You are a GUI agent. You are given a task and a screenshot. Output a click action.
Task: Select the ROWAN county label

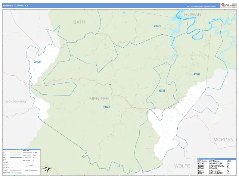pyautogui.click(x=193, y=15)
